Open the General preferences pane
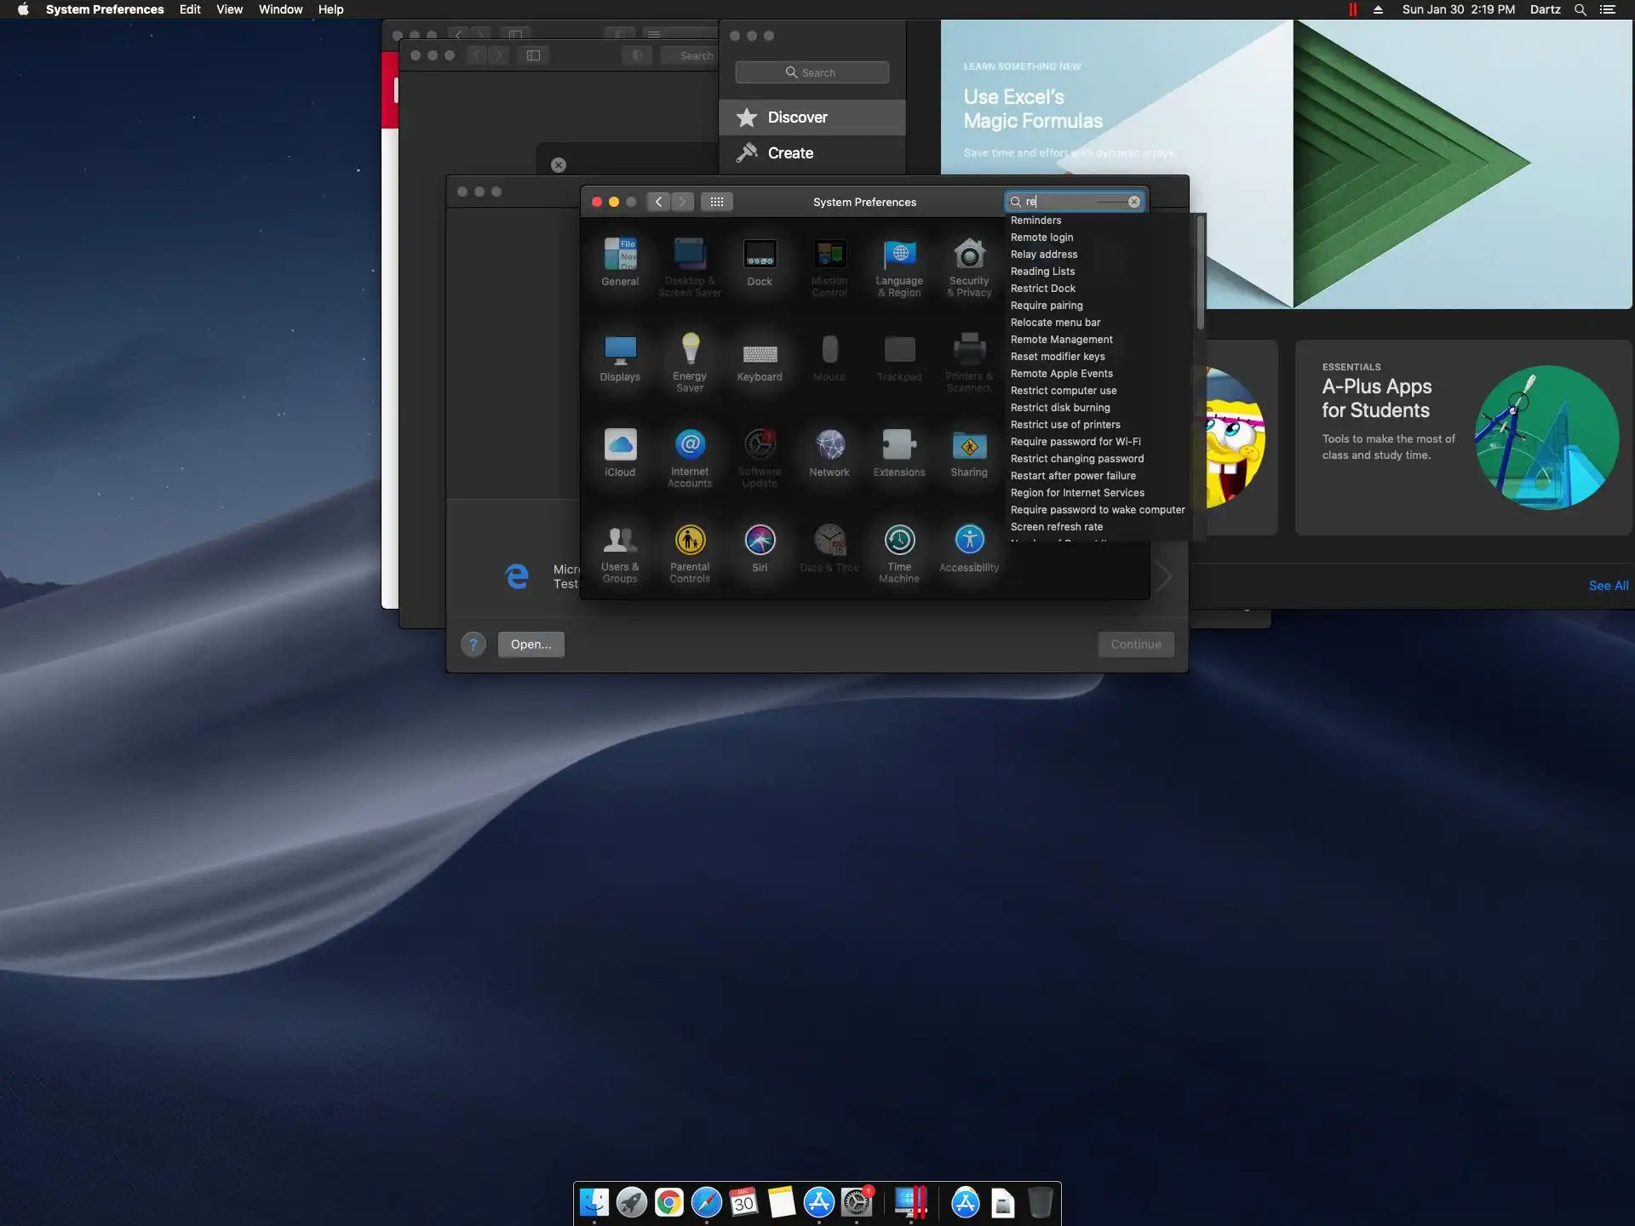This screenshot has width=1635, height=1226. pos(619,255)
